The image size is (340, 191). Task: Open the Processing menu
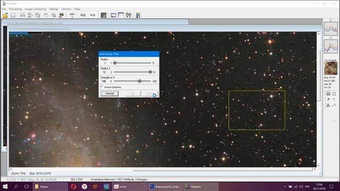(15, 9)
